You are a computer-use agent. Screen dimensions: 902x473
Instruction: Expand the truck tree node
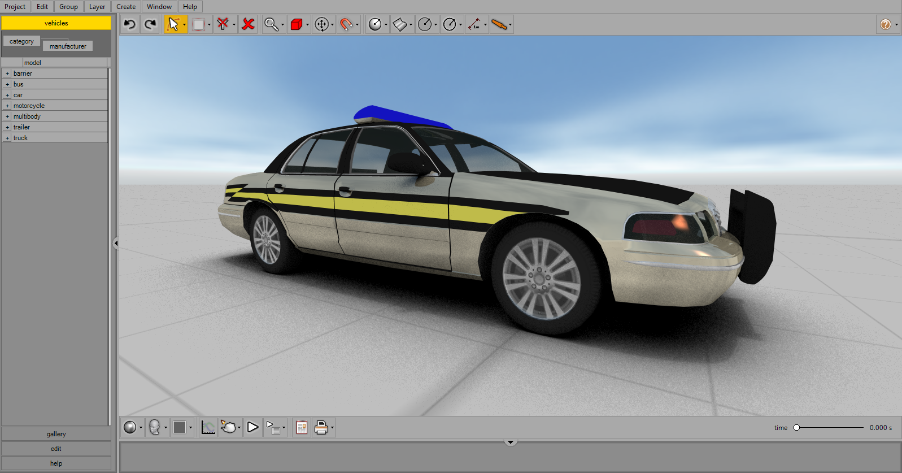click(x=7, y=138)
